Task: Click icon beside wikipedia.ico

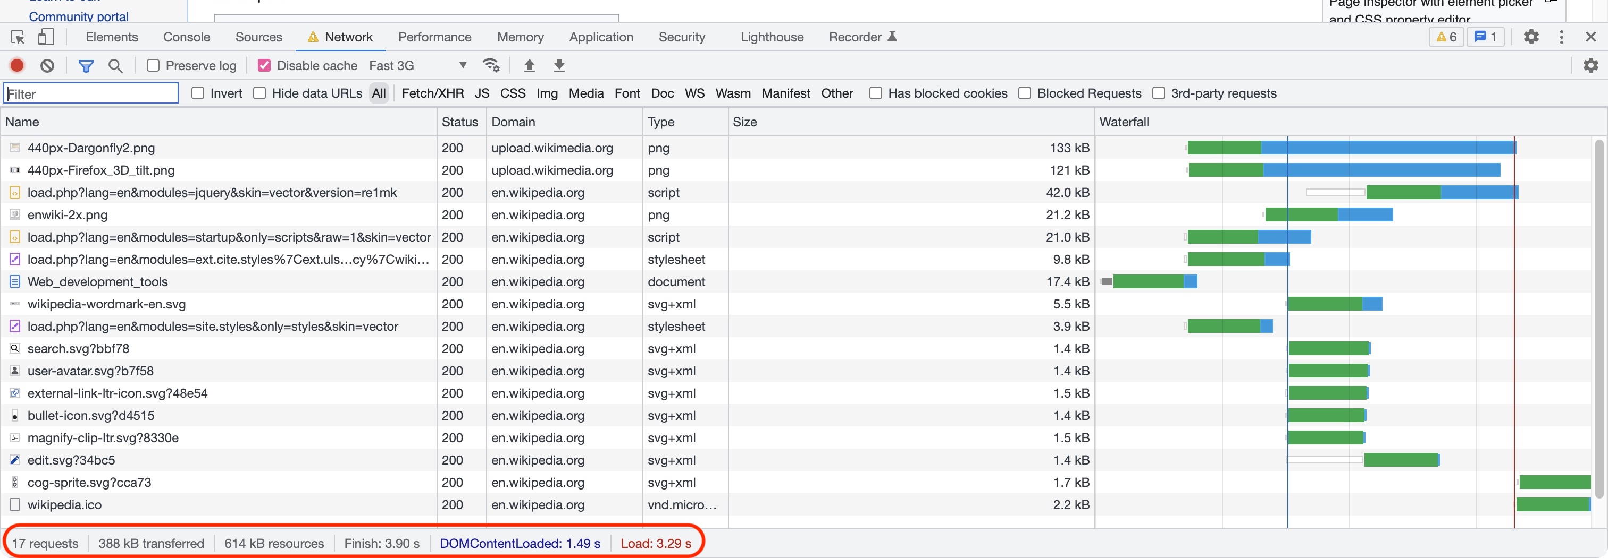Action: (15, 504)
